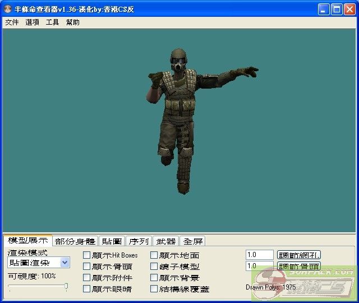
Task: Minimize the model viewer window
Action: coord(324,10)
